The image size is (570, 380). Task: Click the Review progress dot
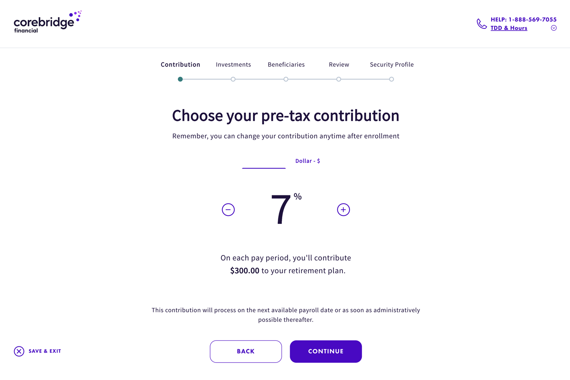pos(339,79)
